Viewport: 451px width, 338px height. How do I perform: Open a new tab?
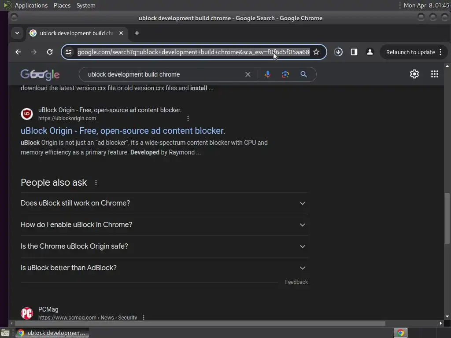click(137, 33)
